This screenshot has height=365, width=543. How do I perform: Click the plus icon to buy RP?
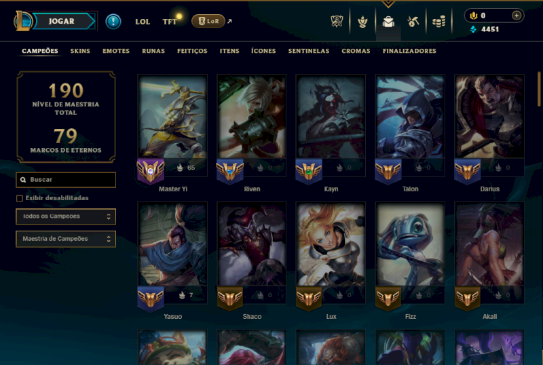pos(517,16)
